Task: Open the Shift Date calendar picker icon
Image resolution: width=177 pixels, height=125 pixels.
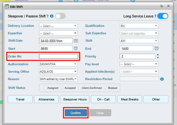Action: [76, 41]
